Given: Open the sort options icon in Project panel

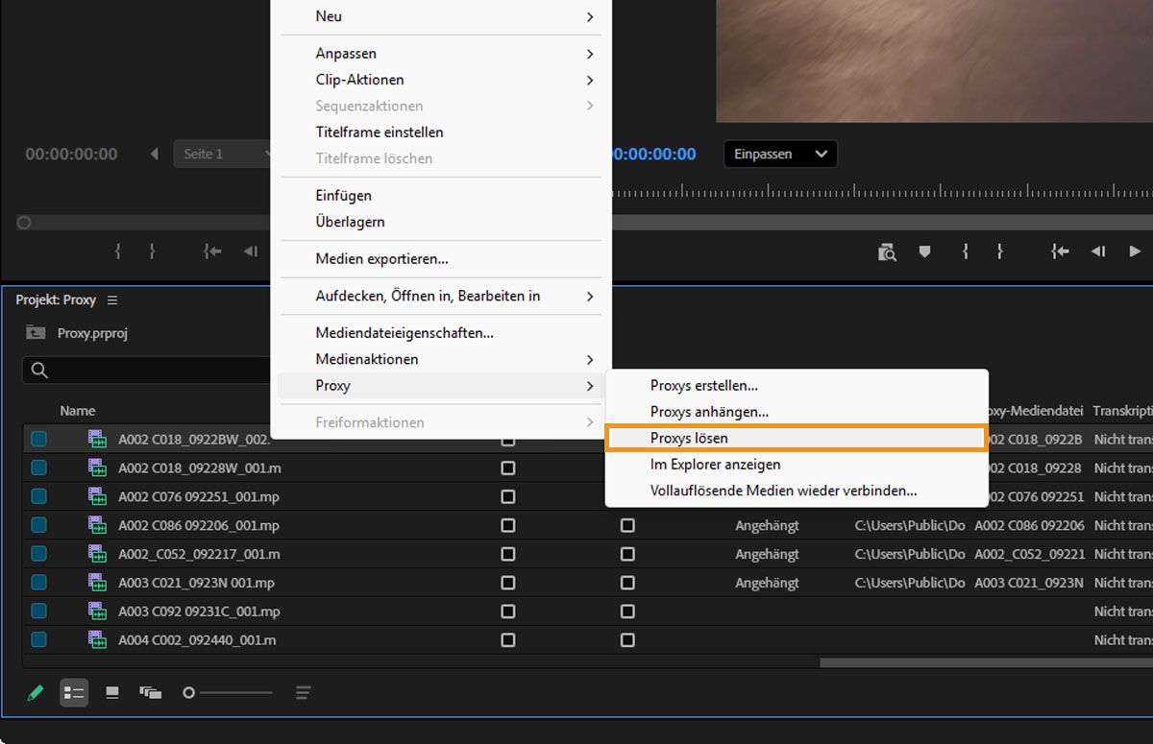Looking at the screenshot, I should 303,692.
